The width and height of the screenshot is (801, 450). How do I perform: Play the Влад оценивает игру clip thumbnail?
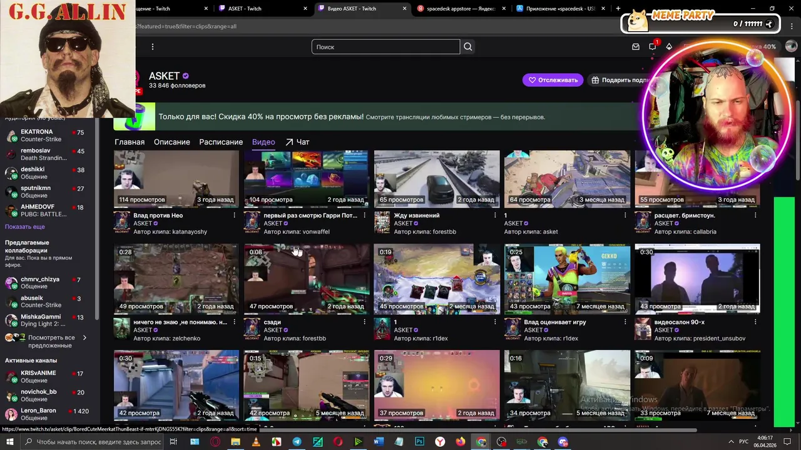567,279
